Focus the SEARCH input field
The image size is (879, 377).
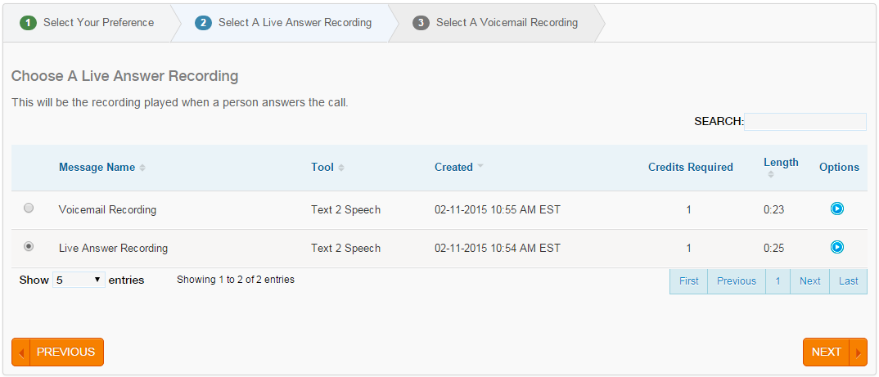(805, 122)
